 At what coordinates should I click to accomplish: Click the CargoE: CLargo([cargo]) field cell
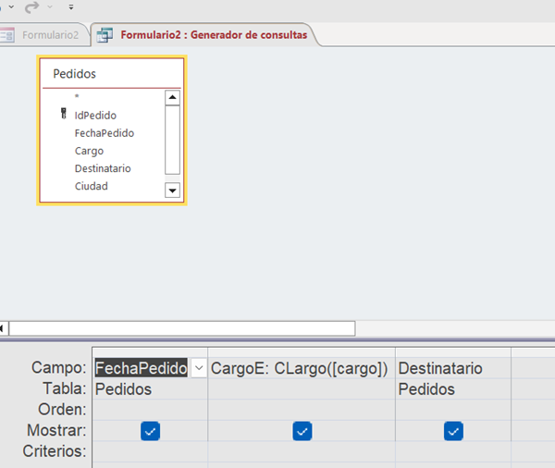coord(300,368)
